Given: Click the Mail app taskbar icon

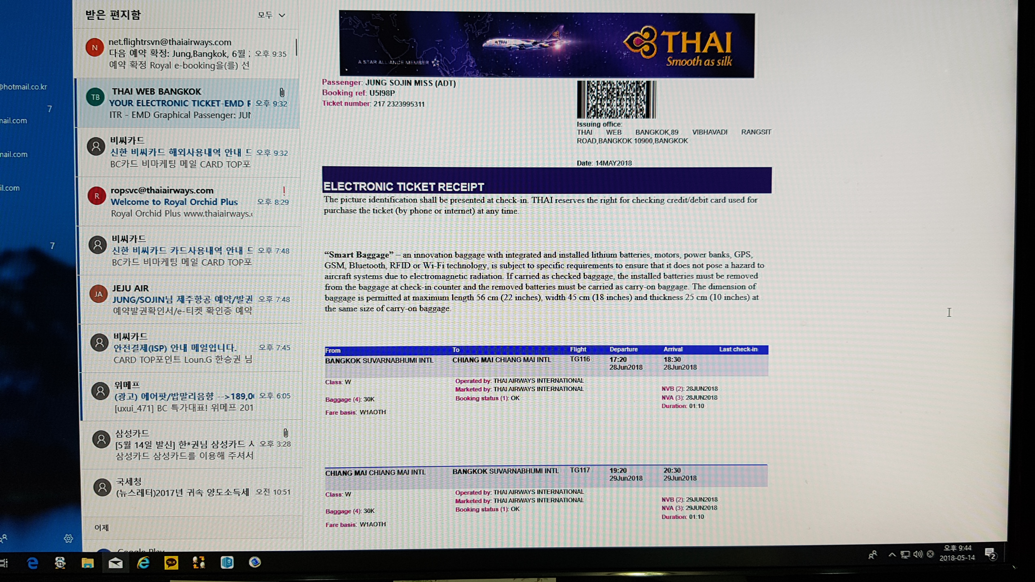Looking at the screenshot, I should [116, 563].
